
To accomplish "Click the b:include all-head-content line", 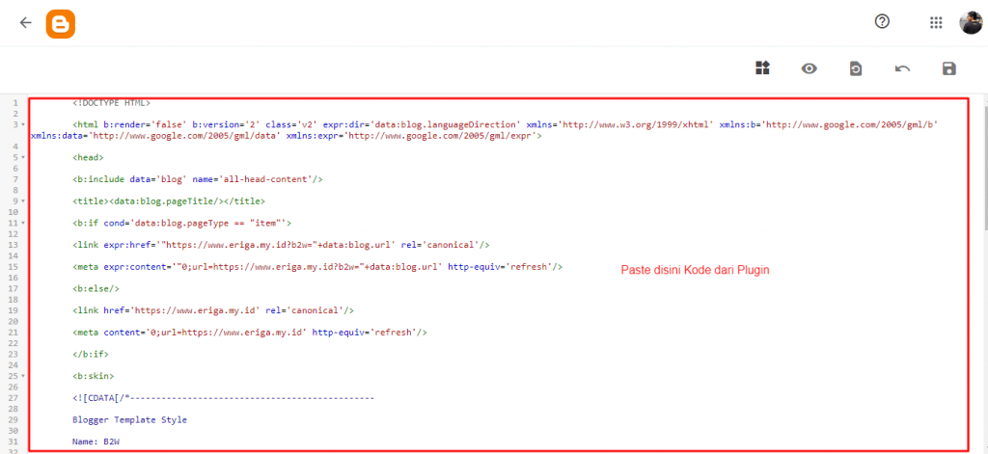I will [x=197, y=179].
